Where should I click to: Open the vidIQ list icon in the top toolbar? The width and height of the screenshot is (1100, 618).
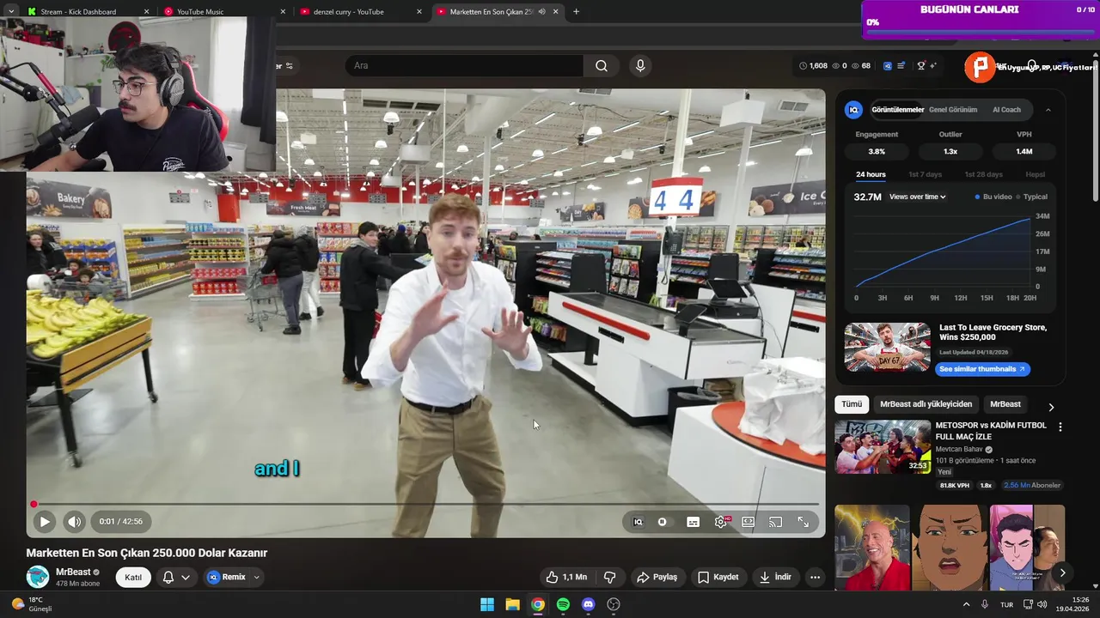coord(901,66)
